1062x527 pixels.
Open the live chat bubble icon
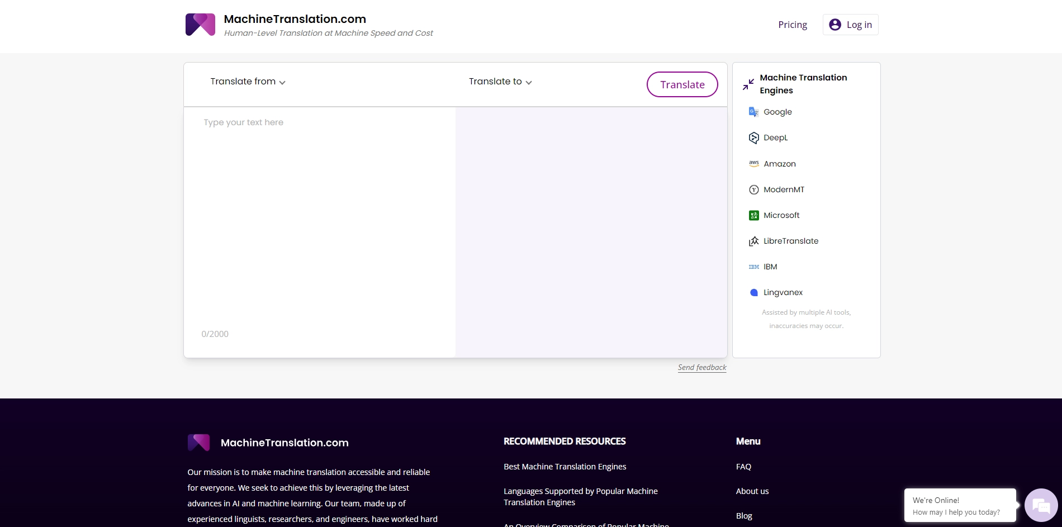pos(1041,505)
